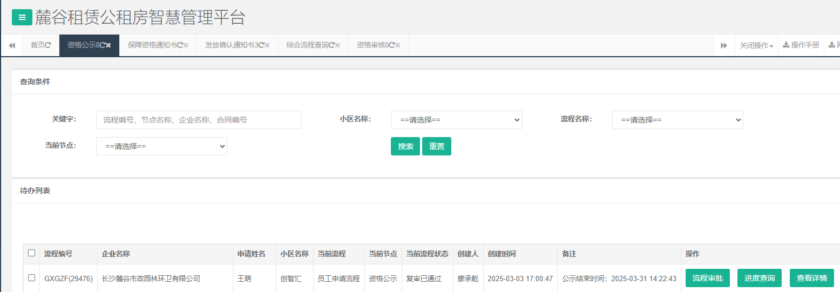Close the 资格公示 tab with its X icon
Screen dimensions: 840x292
point(109,45)
